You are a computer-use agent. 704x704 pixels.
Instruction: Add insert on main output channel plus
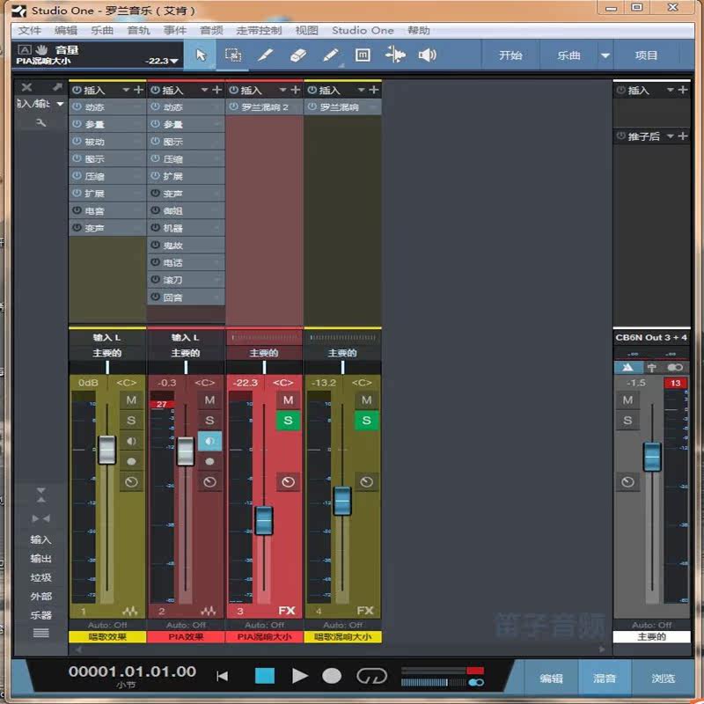(683, 90)
